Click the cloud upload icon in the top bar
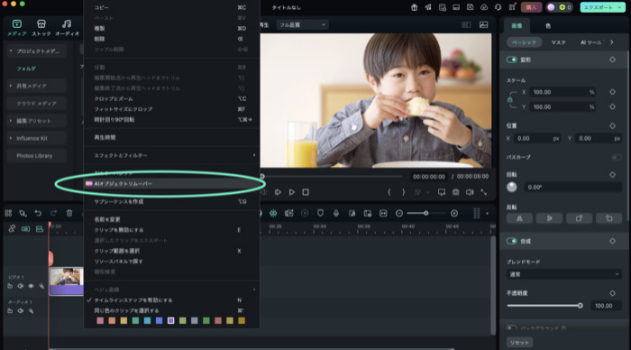 point(484,7)
